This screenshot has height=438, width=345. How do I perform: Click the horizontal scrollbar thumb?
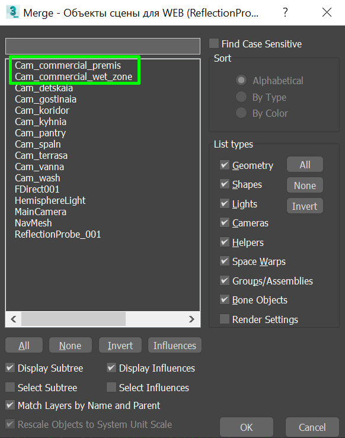(74, 319)
